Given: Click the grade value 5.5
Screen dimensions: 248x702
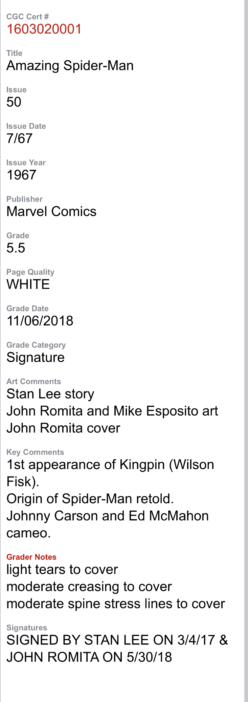Looking at the screenshot, I should pos(16,248).
